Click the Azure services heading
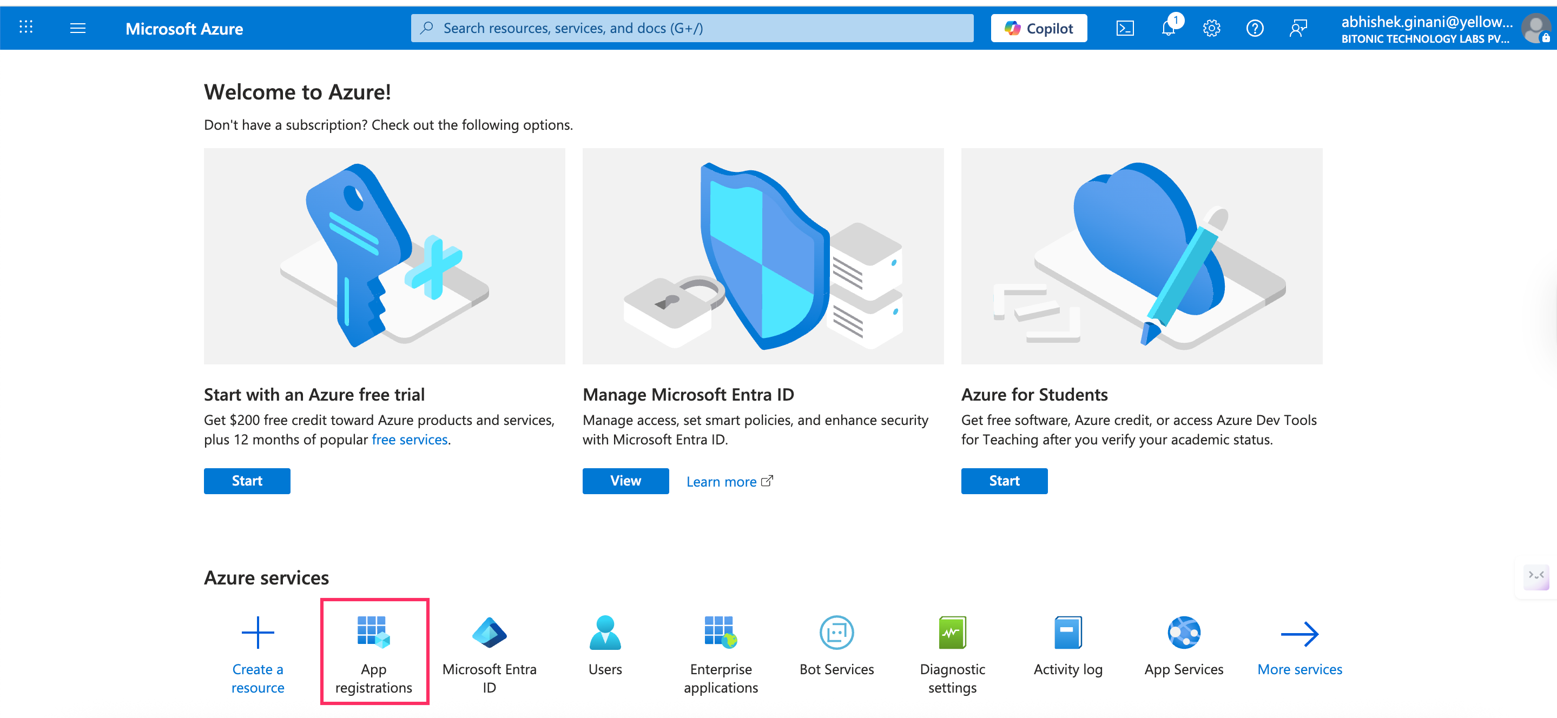This screenshot has width=1557, height=718. coord(267,578)
